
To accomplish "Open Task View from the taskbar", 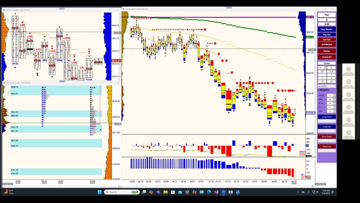I will tap(144, 192).
